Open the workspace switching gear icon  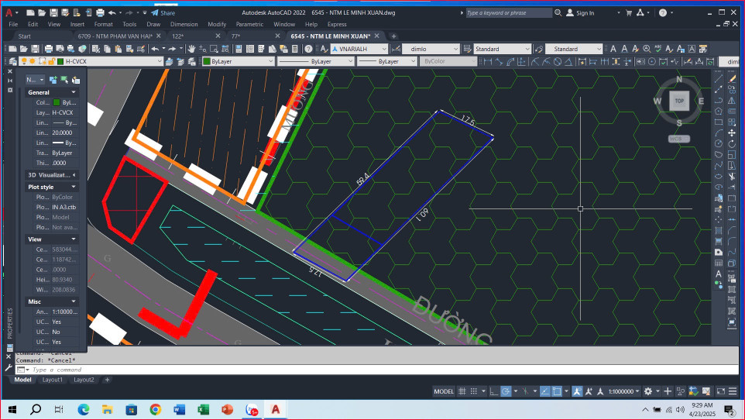pos(648,391)
